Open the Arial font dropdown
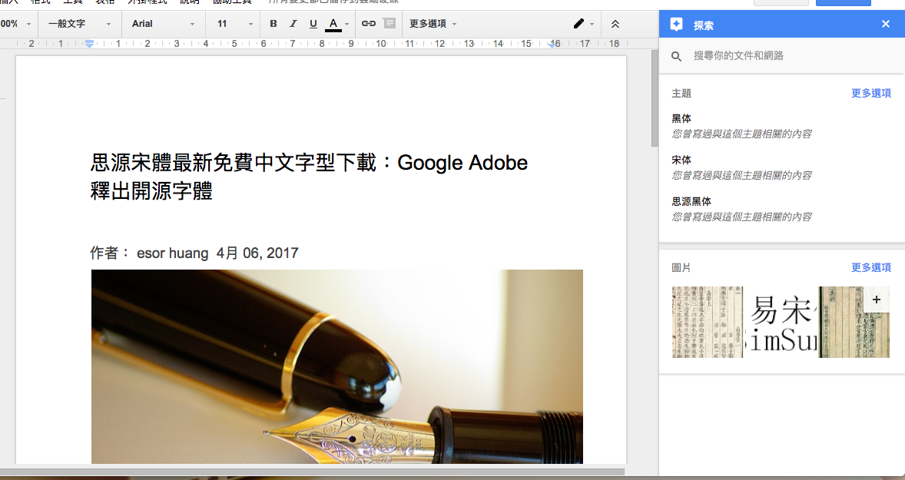 click(164, 24)
